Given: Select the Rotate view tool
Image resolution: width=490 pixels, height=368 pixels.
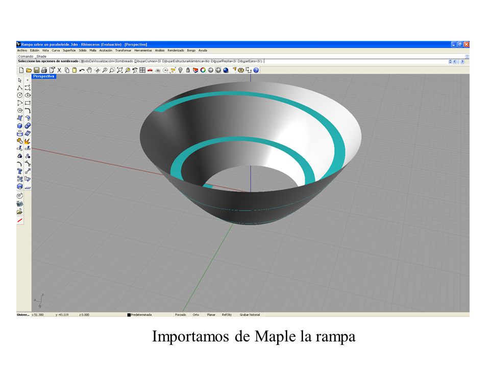Looking at the screenshot, I should (x=97, y=71).
